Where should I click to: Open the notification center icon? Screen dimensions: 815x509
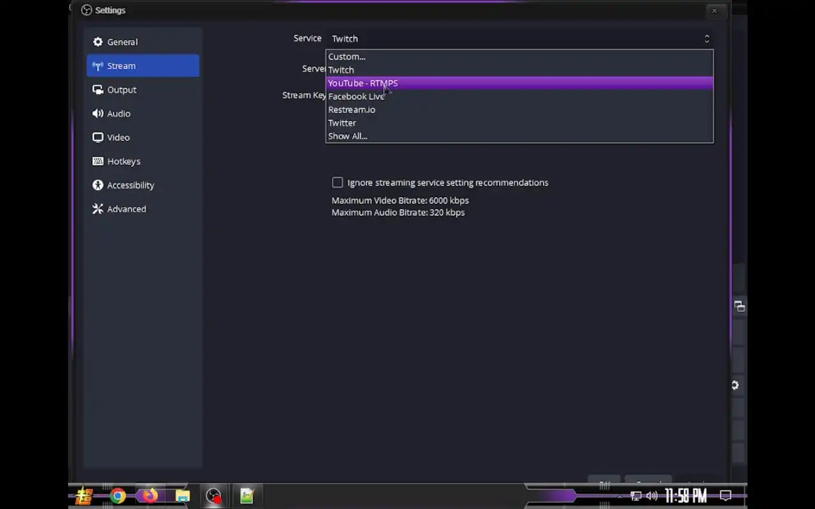point(725,496)
